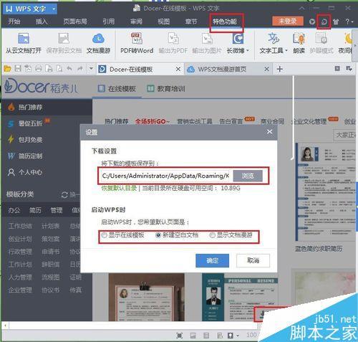Click the settings refresh icon beside 未登录
358x342 pixels.
324,22
